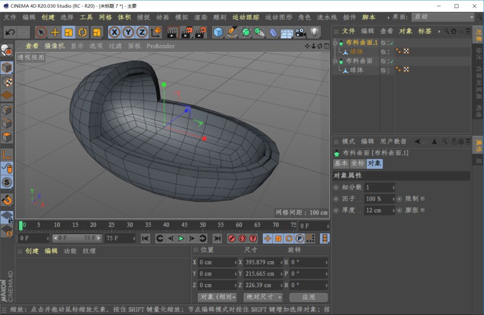
Task: Toggle the X-axis lock icon
Action: tap(115, 32)
